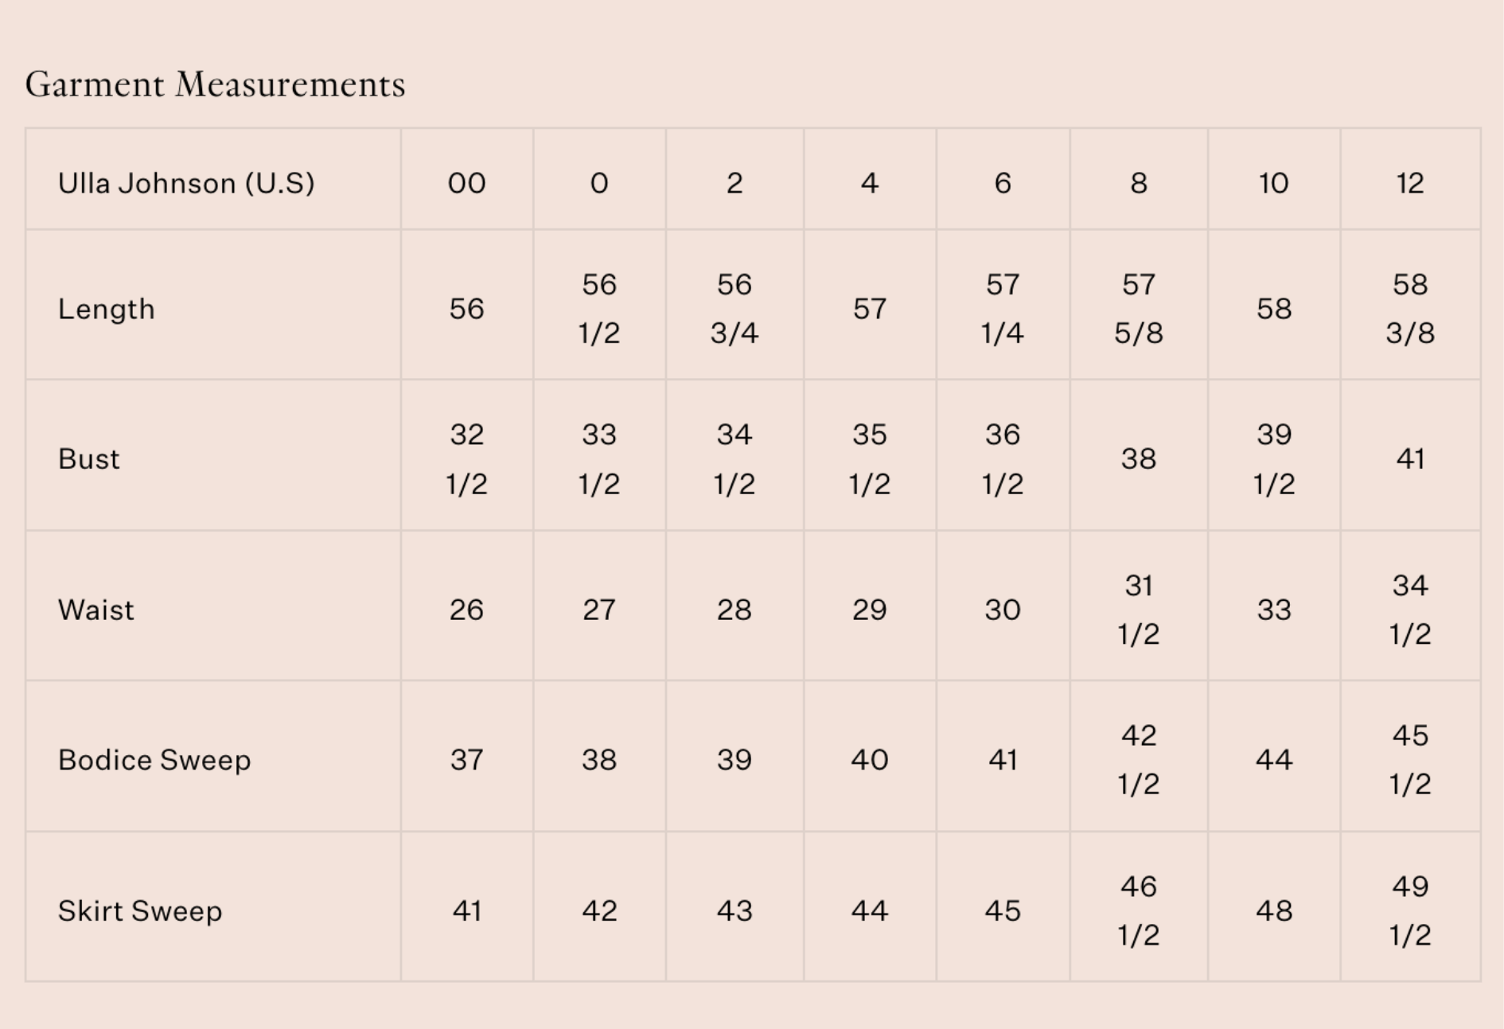Click the Garment Measurements heading
This screenshot has width=1504, height=1029.
tap(215, 84)
